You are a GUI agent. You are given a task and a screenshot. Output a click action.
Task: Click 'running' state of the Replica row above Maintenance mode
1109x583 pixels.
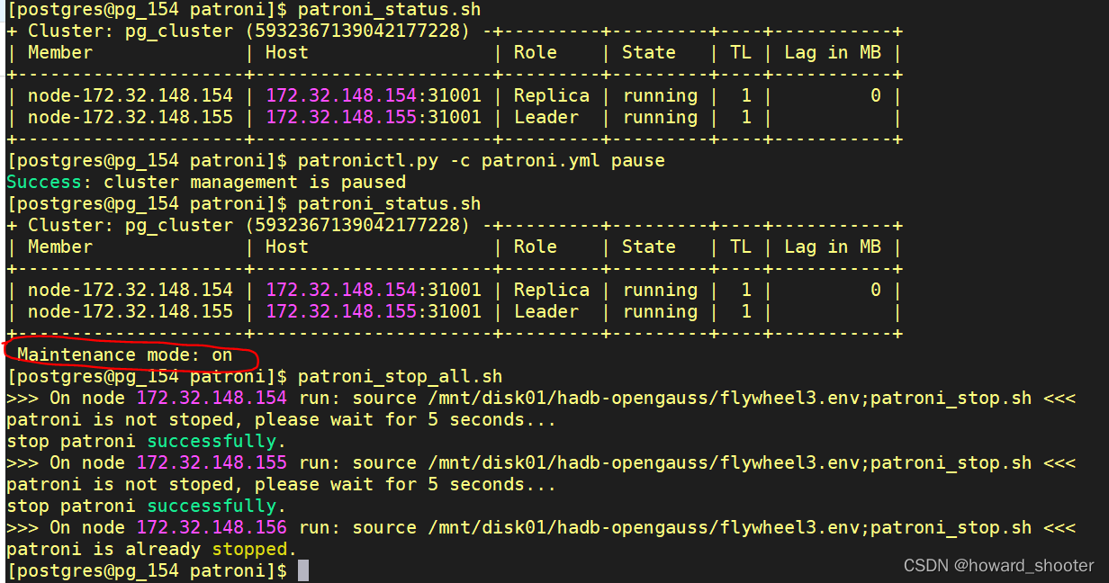pyautogui.click(x=660, y=291)
